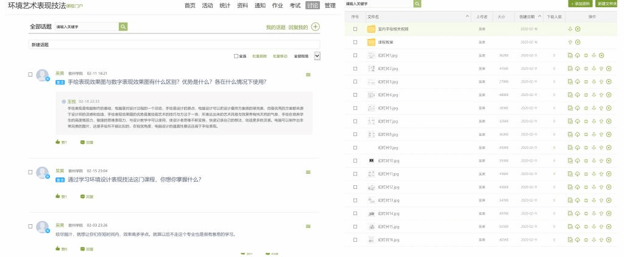Click the preview document icon for 幻灯片1.jpg

coord(570,55)
